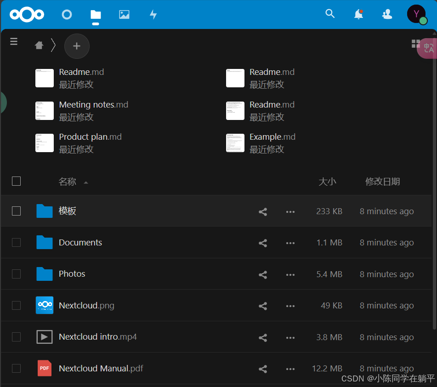Check the Documents folder checkbox
Viewport: 437px width, 387px height.
(16, 242)
